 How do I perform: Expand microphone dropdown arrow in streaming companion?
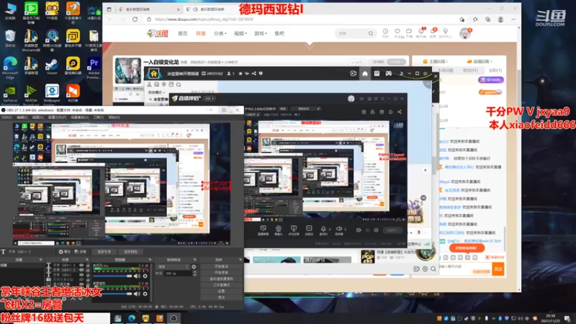330,229
